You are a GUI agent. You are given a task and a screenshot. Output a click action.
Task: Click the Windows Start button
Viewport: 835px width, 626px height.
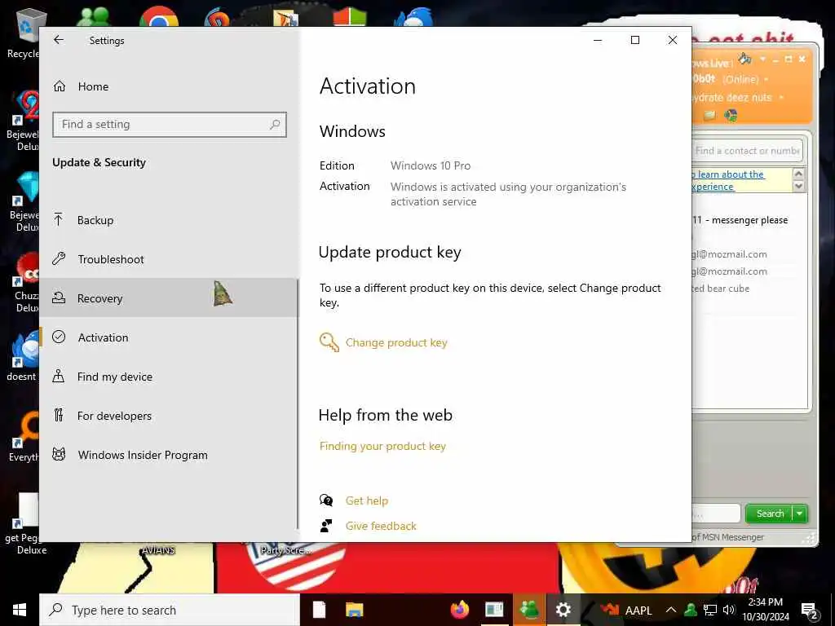coord(20,610)
